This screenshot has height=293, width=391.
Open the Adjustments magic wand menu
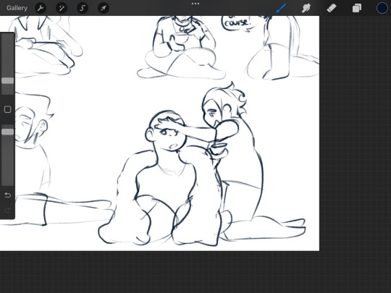(x=62, y=8)
